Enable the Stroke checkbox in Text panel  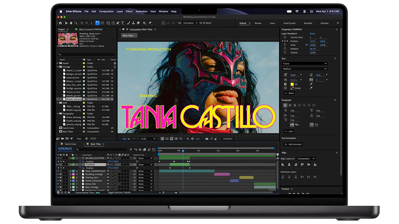click(285, 88)
